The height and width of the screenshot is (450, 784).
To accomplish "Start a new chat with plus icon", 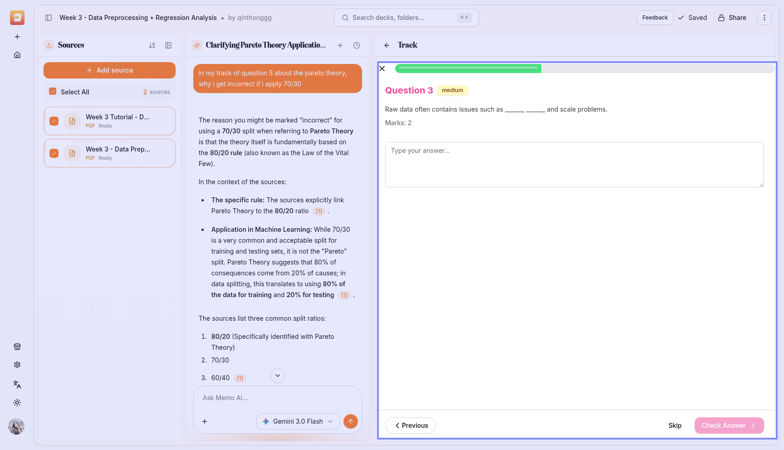I will (x=340, y=45).
